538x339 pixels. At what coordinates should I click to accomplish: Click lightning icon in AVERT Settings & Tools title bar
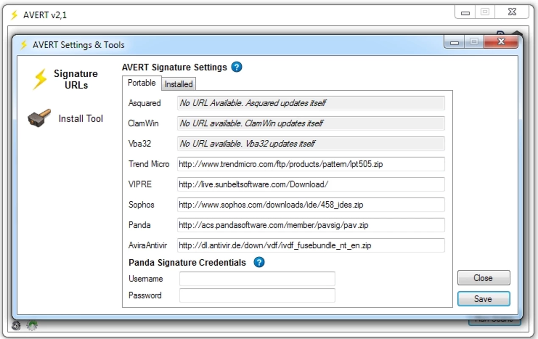tap(24, 45)
